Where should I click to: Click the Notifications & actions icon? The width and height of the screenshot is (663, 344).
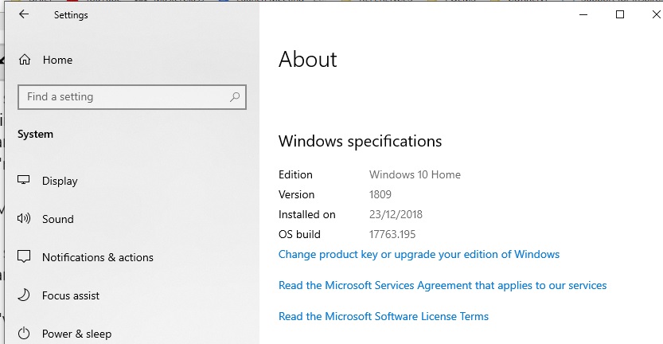24,256
